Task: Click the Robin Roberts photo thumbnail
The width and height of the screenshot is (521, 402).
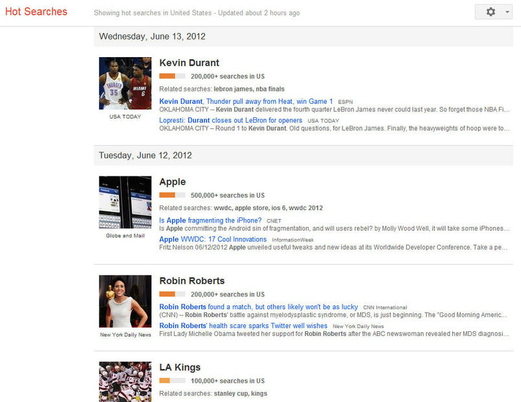Action: [125, 301]
